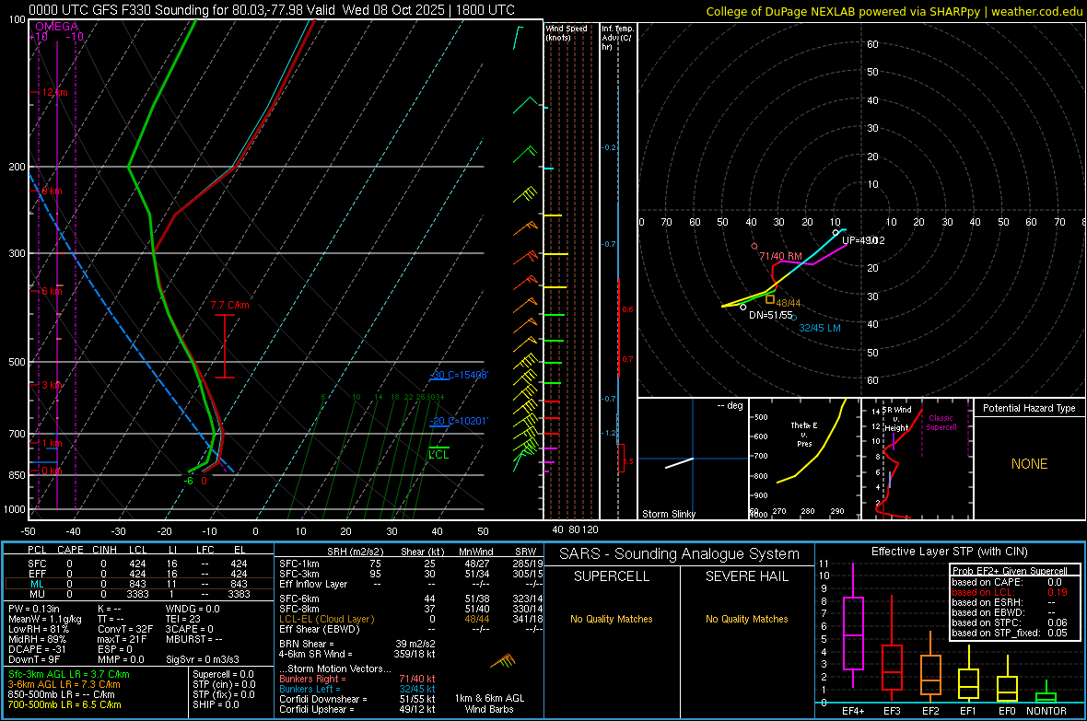The image size is (1087, 721).
Task: Click the UP=49/12 hodograph label
Action: point(864,240)
